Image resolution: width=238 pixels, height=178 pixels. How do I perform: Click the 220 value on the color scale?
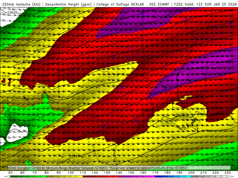pyautogui.click(x=215, y=173)
